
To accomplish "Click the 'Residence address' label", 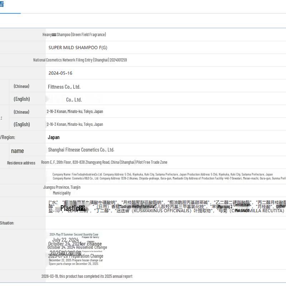I will click(21, 163).
